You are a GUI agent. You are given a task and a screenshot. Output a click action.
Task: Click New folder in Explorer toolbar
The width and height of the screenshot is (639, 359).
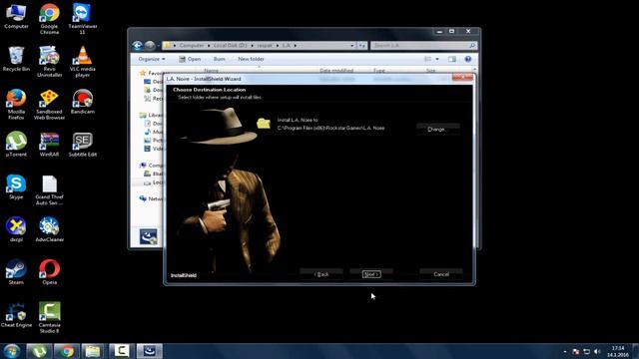click(x=251, y=59)
